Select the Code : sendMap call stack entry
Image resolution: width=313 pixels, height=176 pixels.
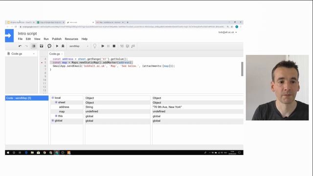tap(27, 98)
